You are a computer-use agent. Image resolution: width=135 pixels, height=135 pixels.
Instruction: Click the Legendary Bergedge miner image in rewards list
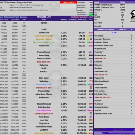tap(91, 36)
